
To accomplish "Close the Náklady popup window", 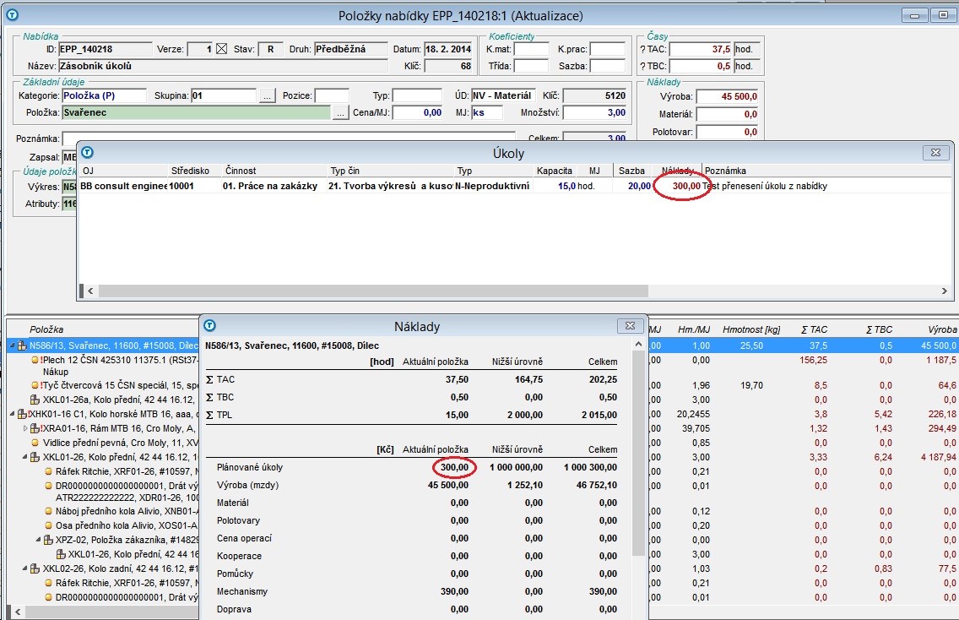I will [629, 326].
